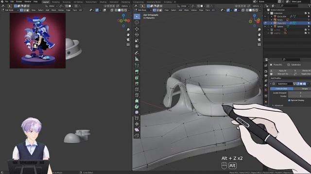Viewport: 311px width, 174px height.
Task: Switch left viewport to solid shading
Action: tap(119, 10)
